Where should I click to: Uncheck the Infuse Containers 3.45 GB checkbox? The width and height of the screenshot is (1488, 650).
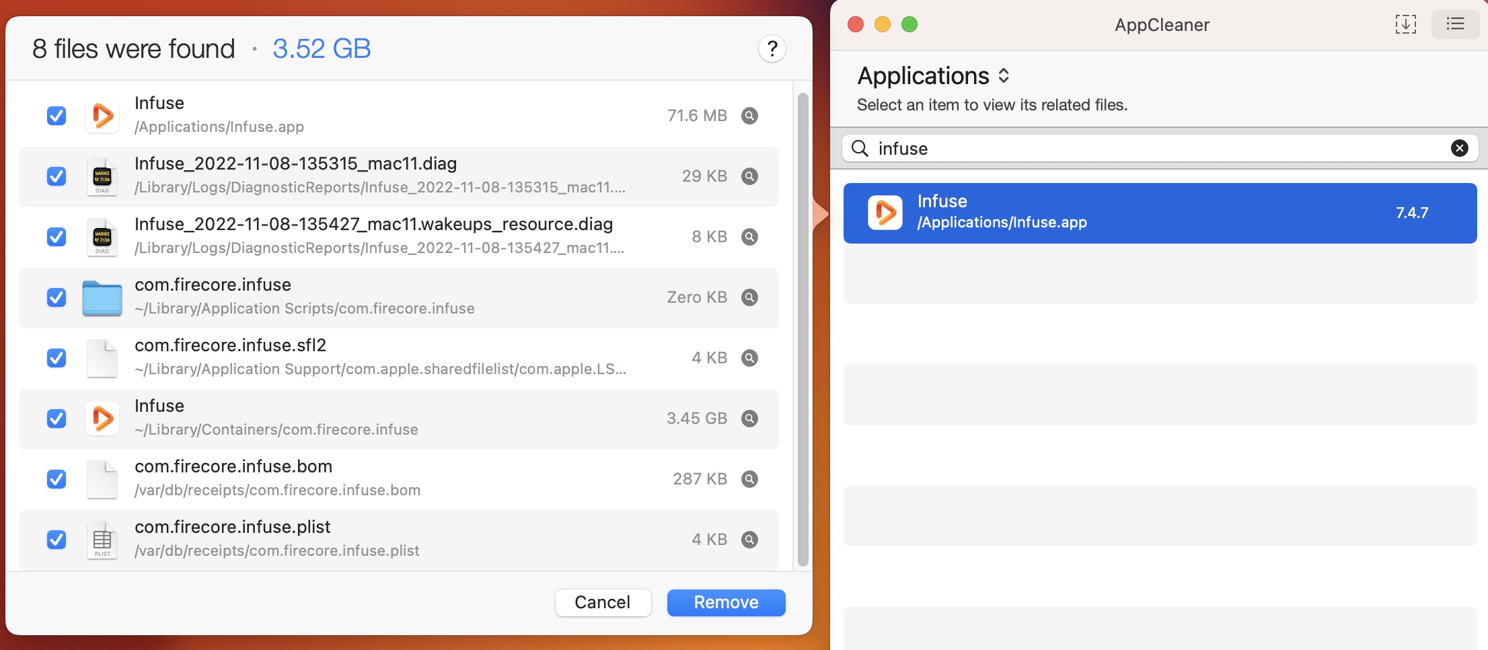tap(57, 419)
